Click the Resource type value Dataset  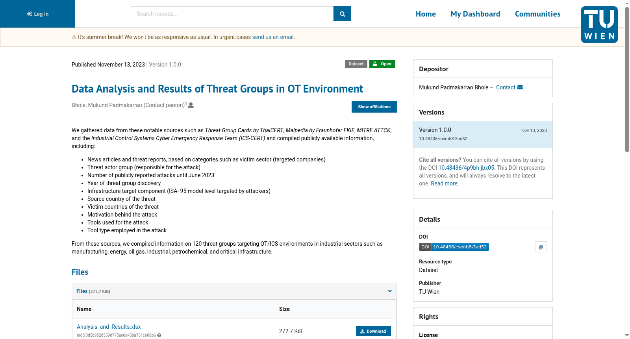tap(428, 270)
